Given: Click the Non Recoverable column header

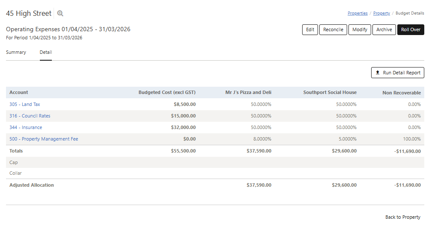Looking at the screenshot, I should [401, 93].
